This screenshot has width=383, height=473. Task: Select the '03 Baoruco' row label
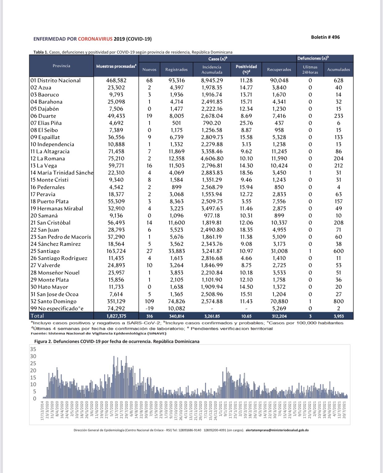pos(45,95)
